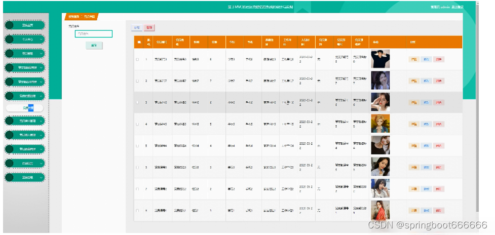Viewport: 495px width, 235px height.
Task: Tick the checkbox for table row 2
Action: (137, 81)
